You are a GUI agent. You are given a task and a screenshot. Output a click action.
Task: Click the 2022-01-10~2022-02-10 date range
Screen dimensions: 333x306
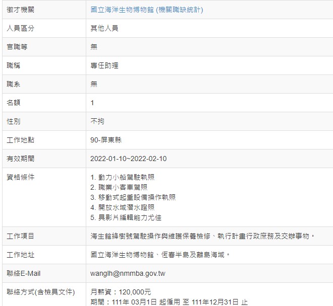(128, 159)
